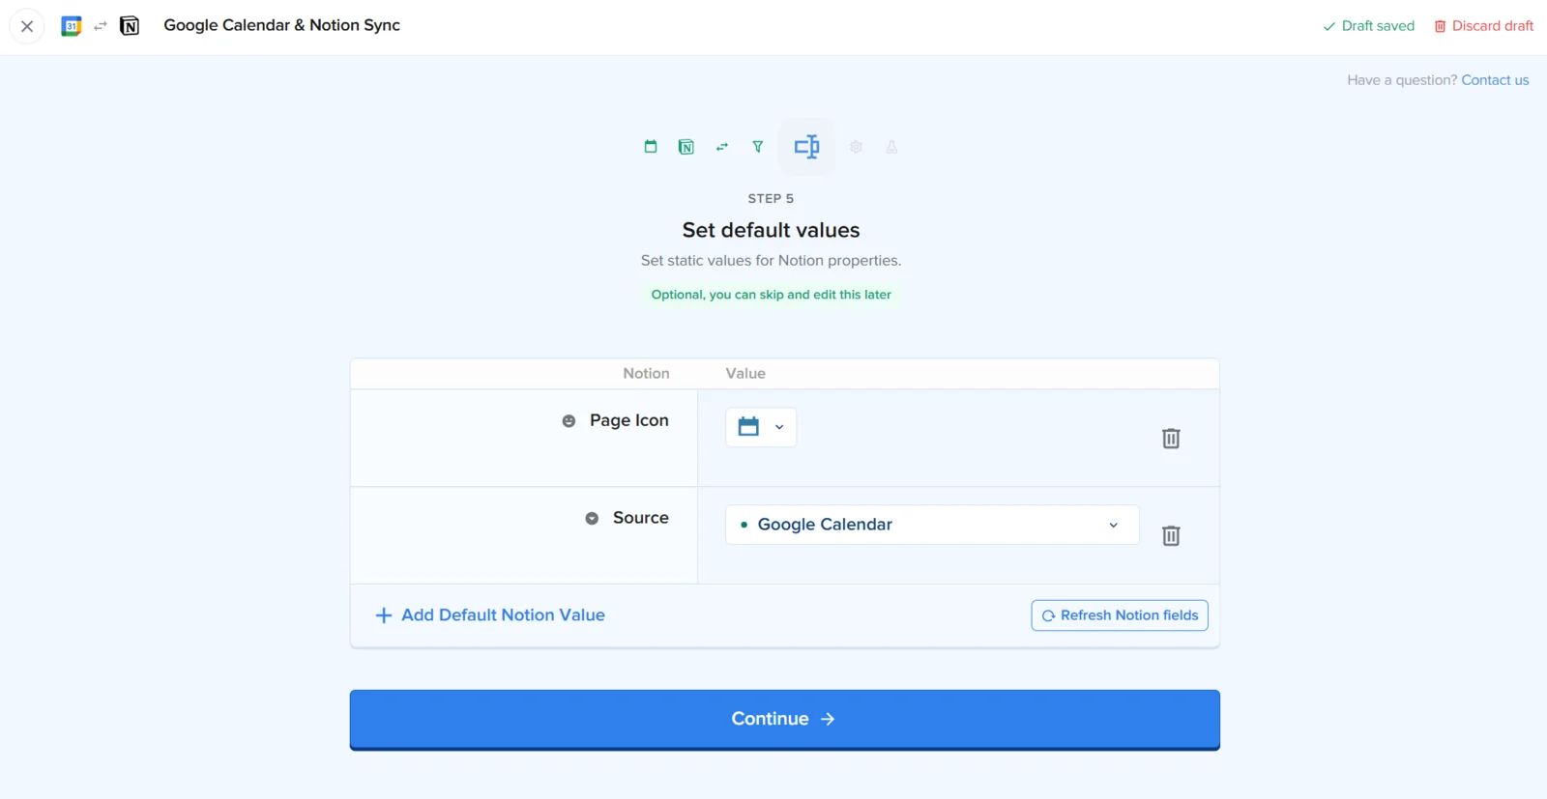Go to the Notion step icon
The image size is (1547, 799).
point(686,147)
